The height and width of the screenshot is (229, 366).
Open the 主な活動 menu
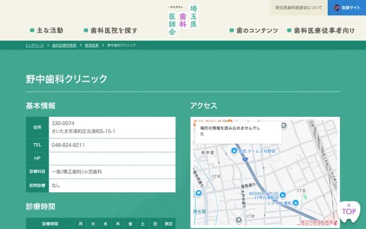tap(47, 30)
